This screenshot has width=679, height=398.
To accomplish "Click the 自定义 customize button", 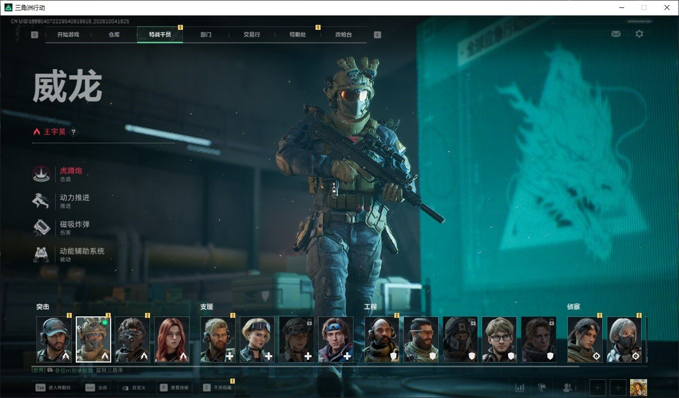I will (133, 388).
